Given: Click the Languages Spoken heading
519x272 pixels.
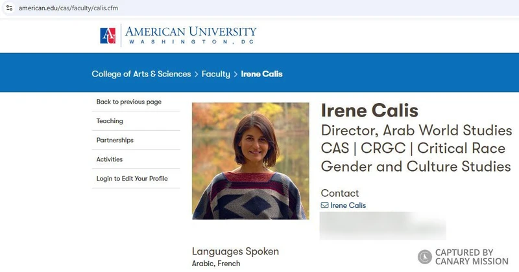Looking at the screenshot, I should click(235, 251).
